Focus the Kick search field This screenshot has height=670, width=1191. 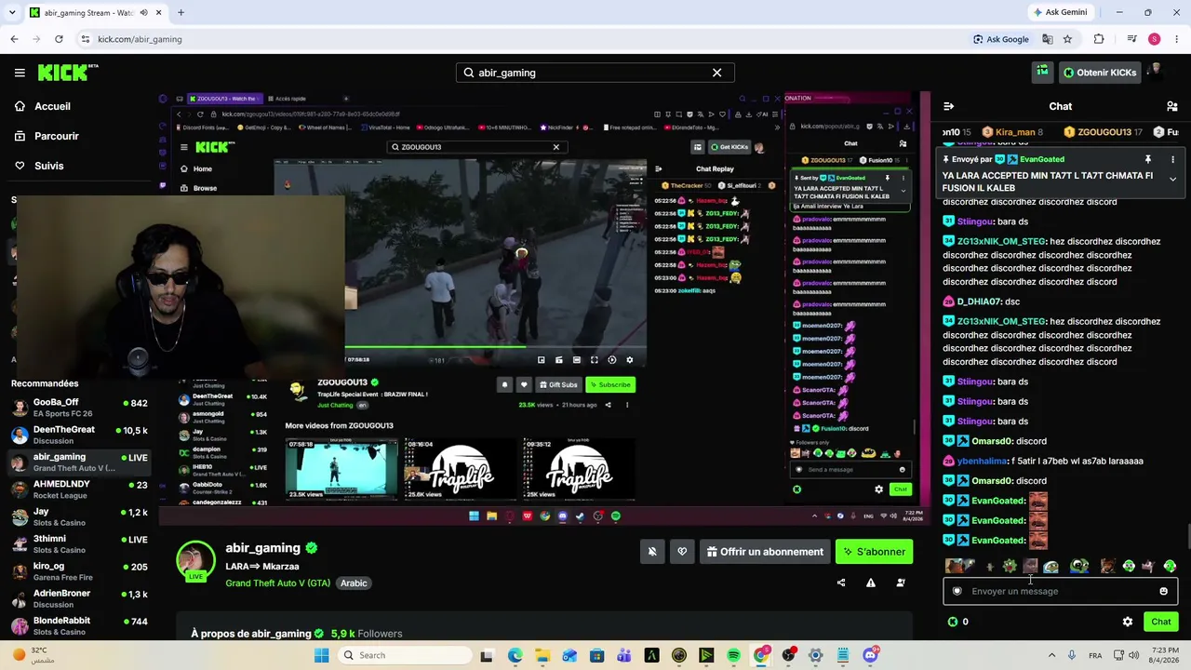[x=595, y=73]
